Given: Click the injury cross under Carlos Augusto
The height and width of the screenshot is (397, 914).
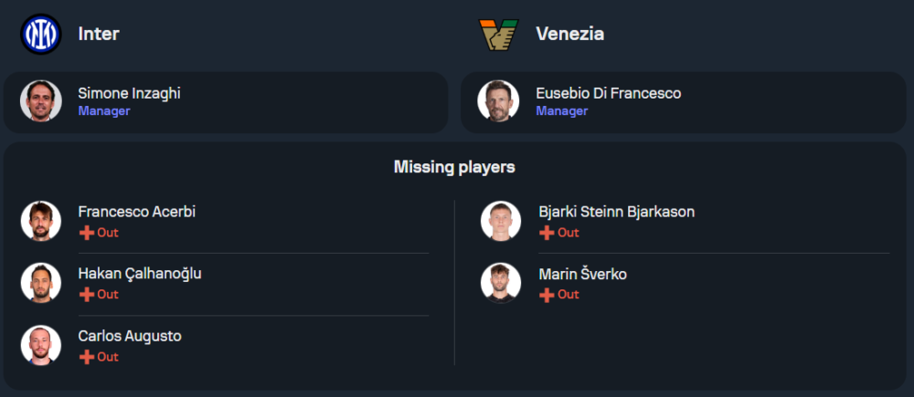Looking at the screenshot, I should (87, 357).
